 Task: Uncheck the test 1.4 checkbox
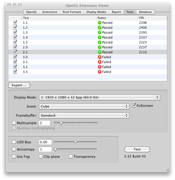15,37
